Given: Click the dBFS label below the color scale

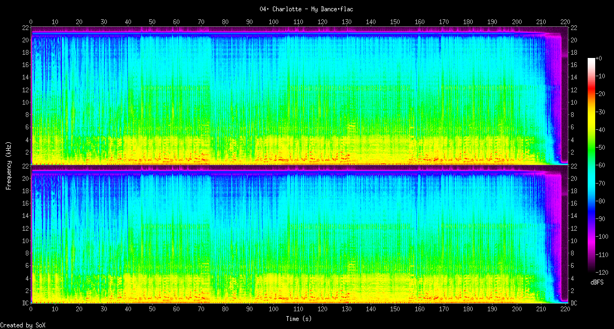Looking at the screenshot, I should click(597, 282).
